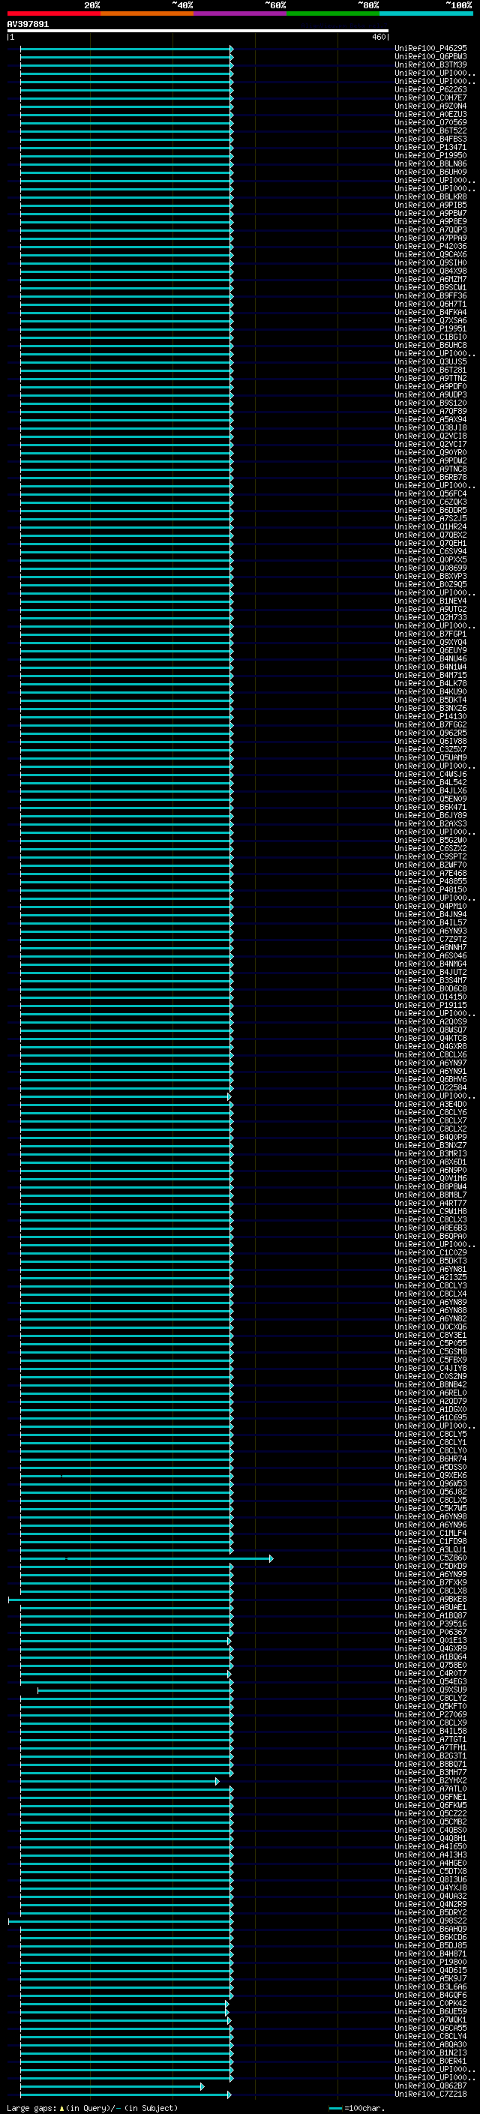Click the alignment bar for UniRef100_Q98S22

click(x=121, y=1921)
